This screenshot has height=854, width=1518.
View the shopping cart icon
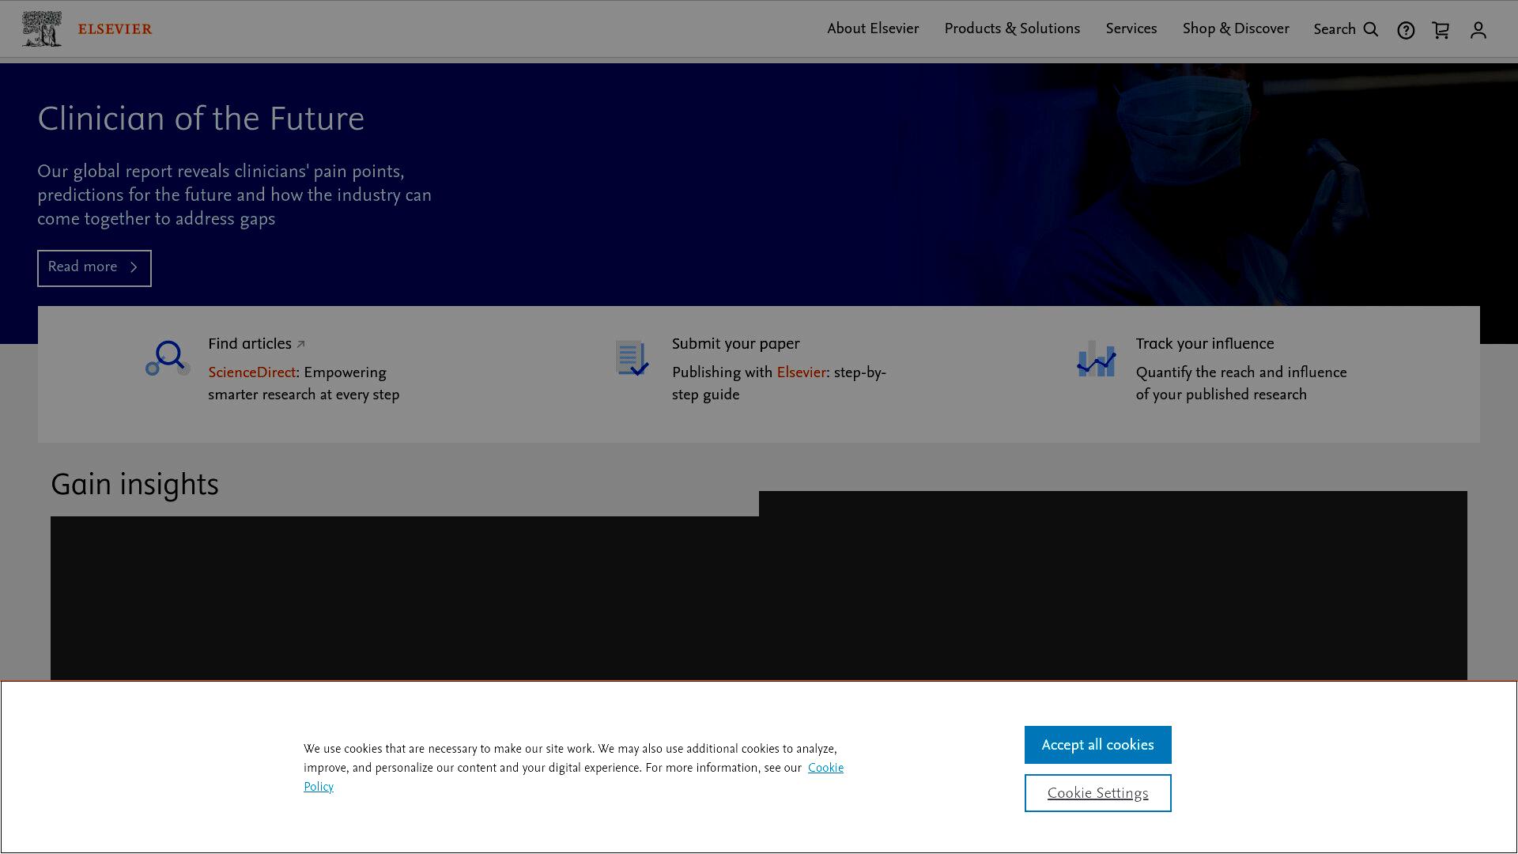click(1441, 30)
